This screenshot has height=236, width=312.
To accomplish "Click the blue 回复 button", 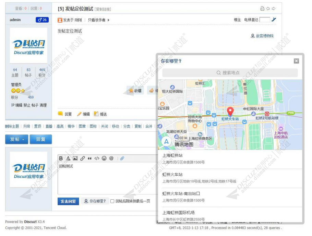I will [x=41, y=139].
